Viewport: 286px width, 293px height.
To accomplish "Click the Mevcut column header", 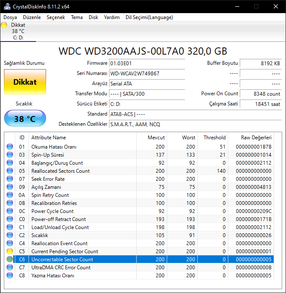I will [151, 138].
